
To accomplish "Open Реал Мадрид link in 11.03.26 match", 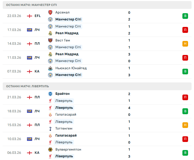I will (67, 54).
